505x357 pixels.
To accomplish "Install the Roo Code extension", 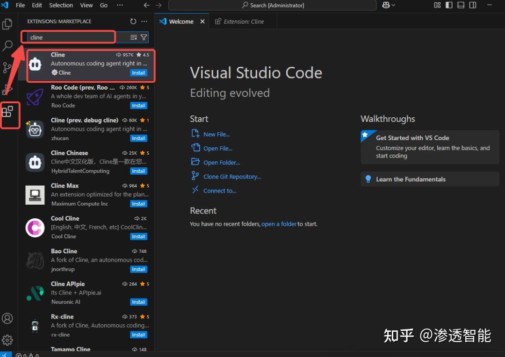I will (x=139, y=106).
